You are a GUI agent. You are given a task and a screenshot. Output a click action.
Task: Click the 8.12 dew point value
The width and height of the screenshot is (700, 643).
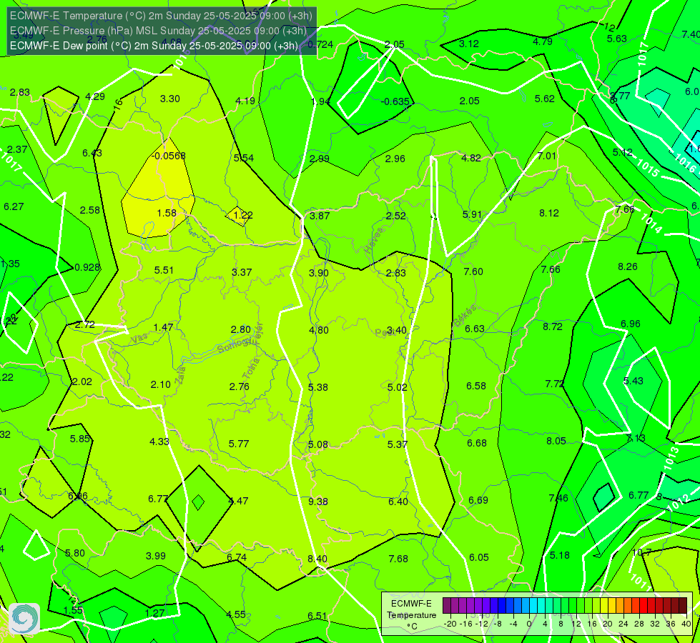coord(548,214)
